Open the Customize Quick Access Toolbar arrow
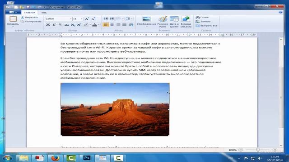The height and width of the screenshot is (162, 289). (44, 7)
